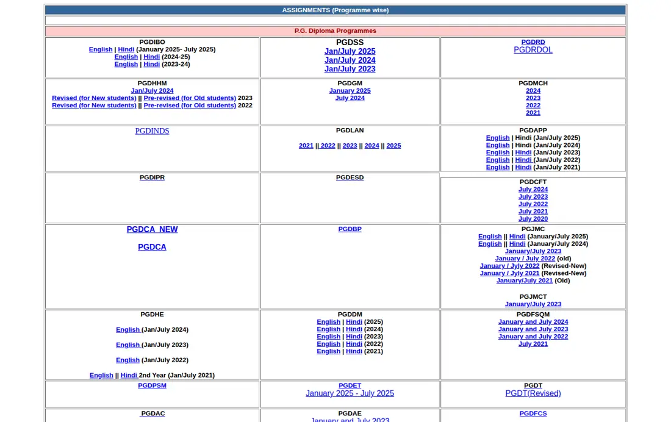The height and width of the screenshot is (422, 671).
Task: Open PGDHE English link for Jan/July 2024
Action: pos(128,329)
